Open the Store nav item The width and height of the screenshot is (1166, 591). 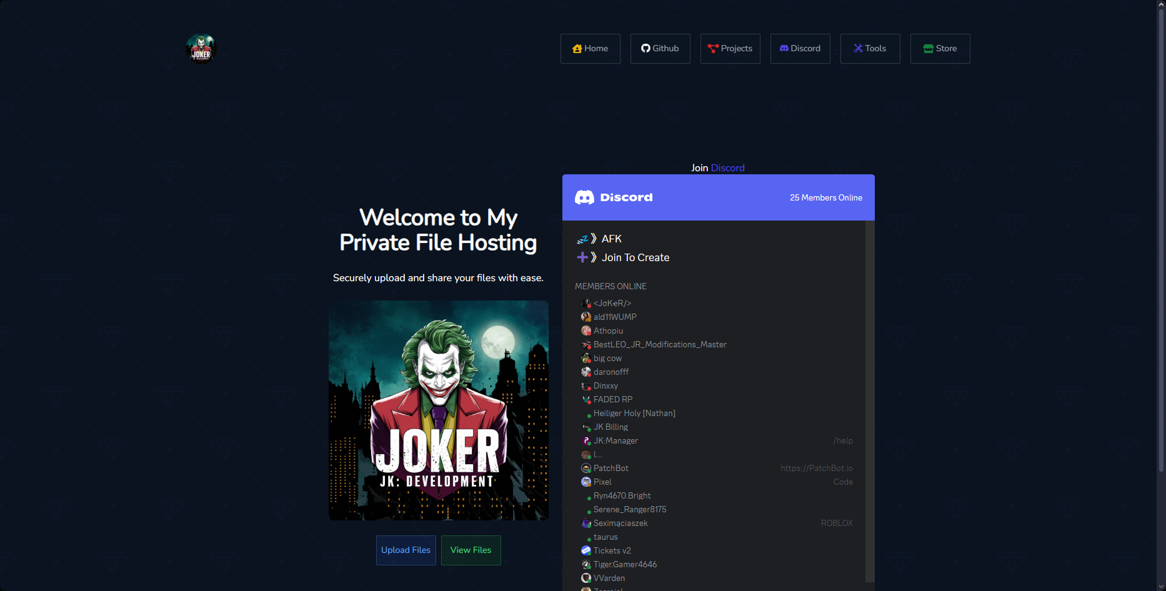940,49
